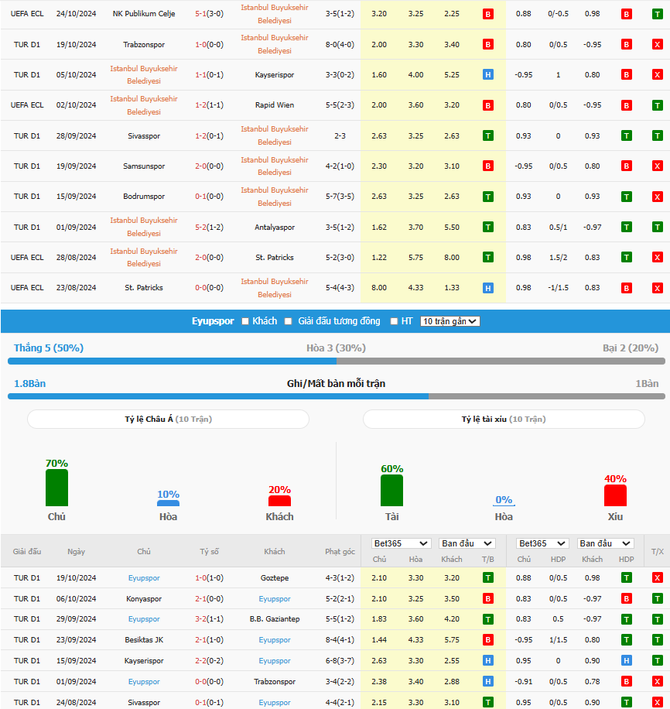Click HDP B badge in Kayserispor 1-1 row
Screen dimensions: 670x709
pos(626,74)
